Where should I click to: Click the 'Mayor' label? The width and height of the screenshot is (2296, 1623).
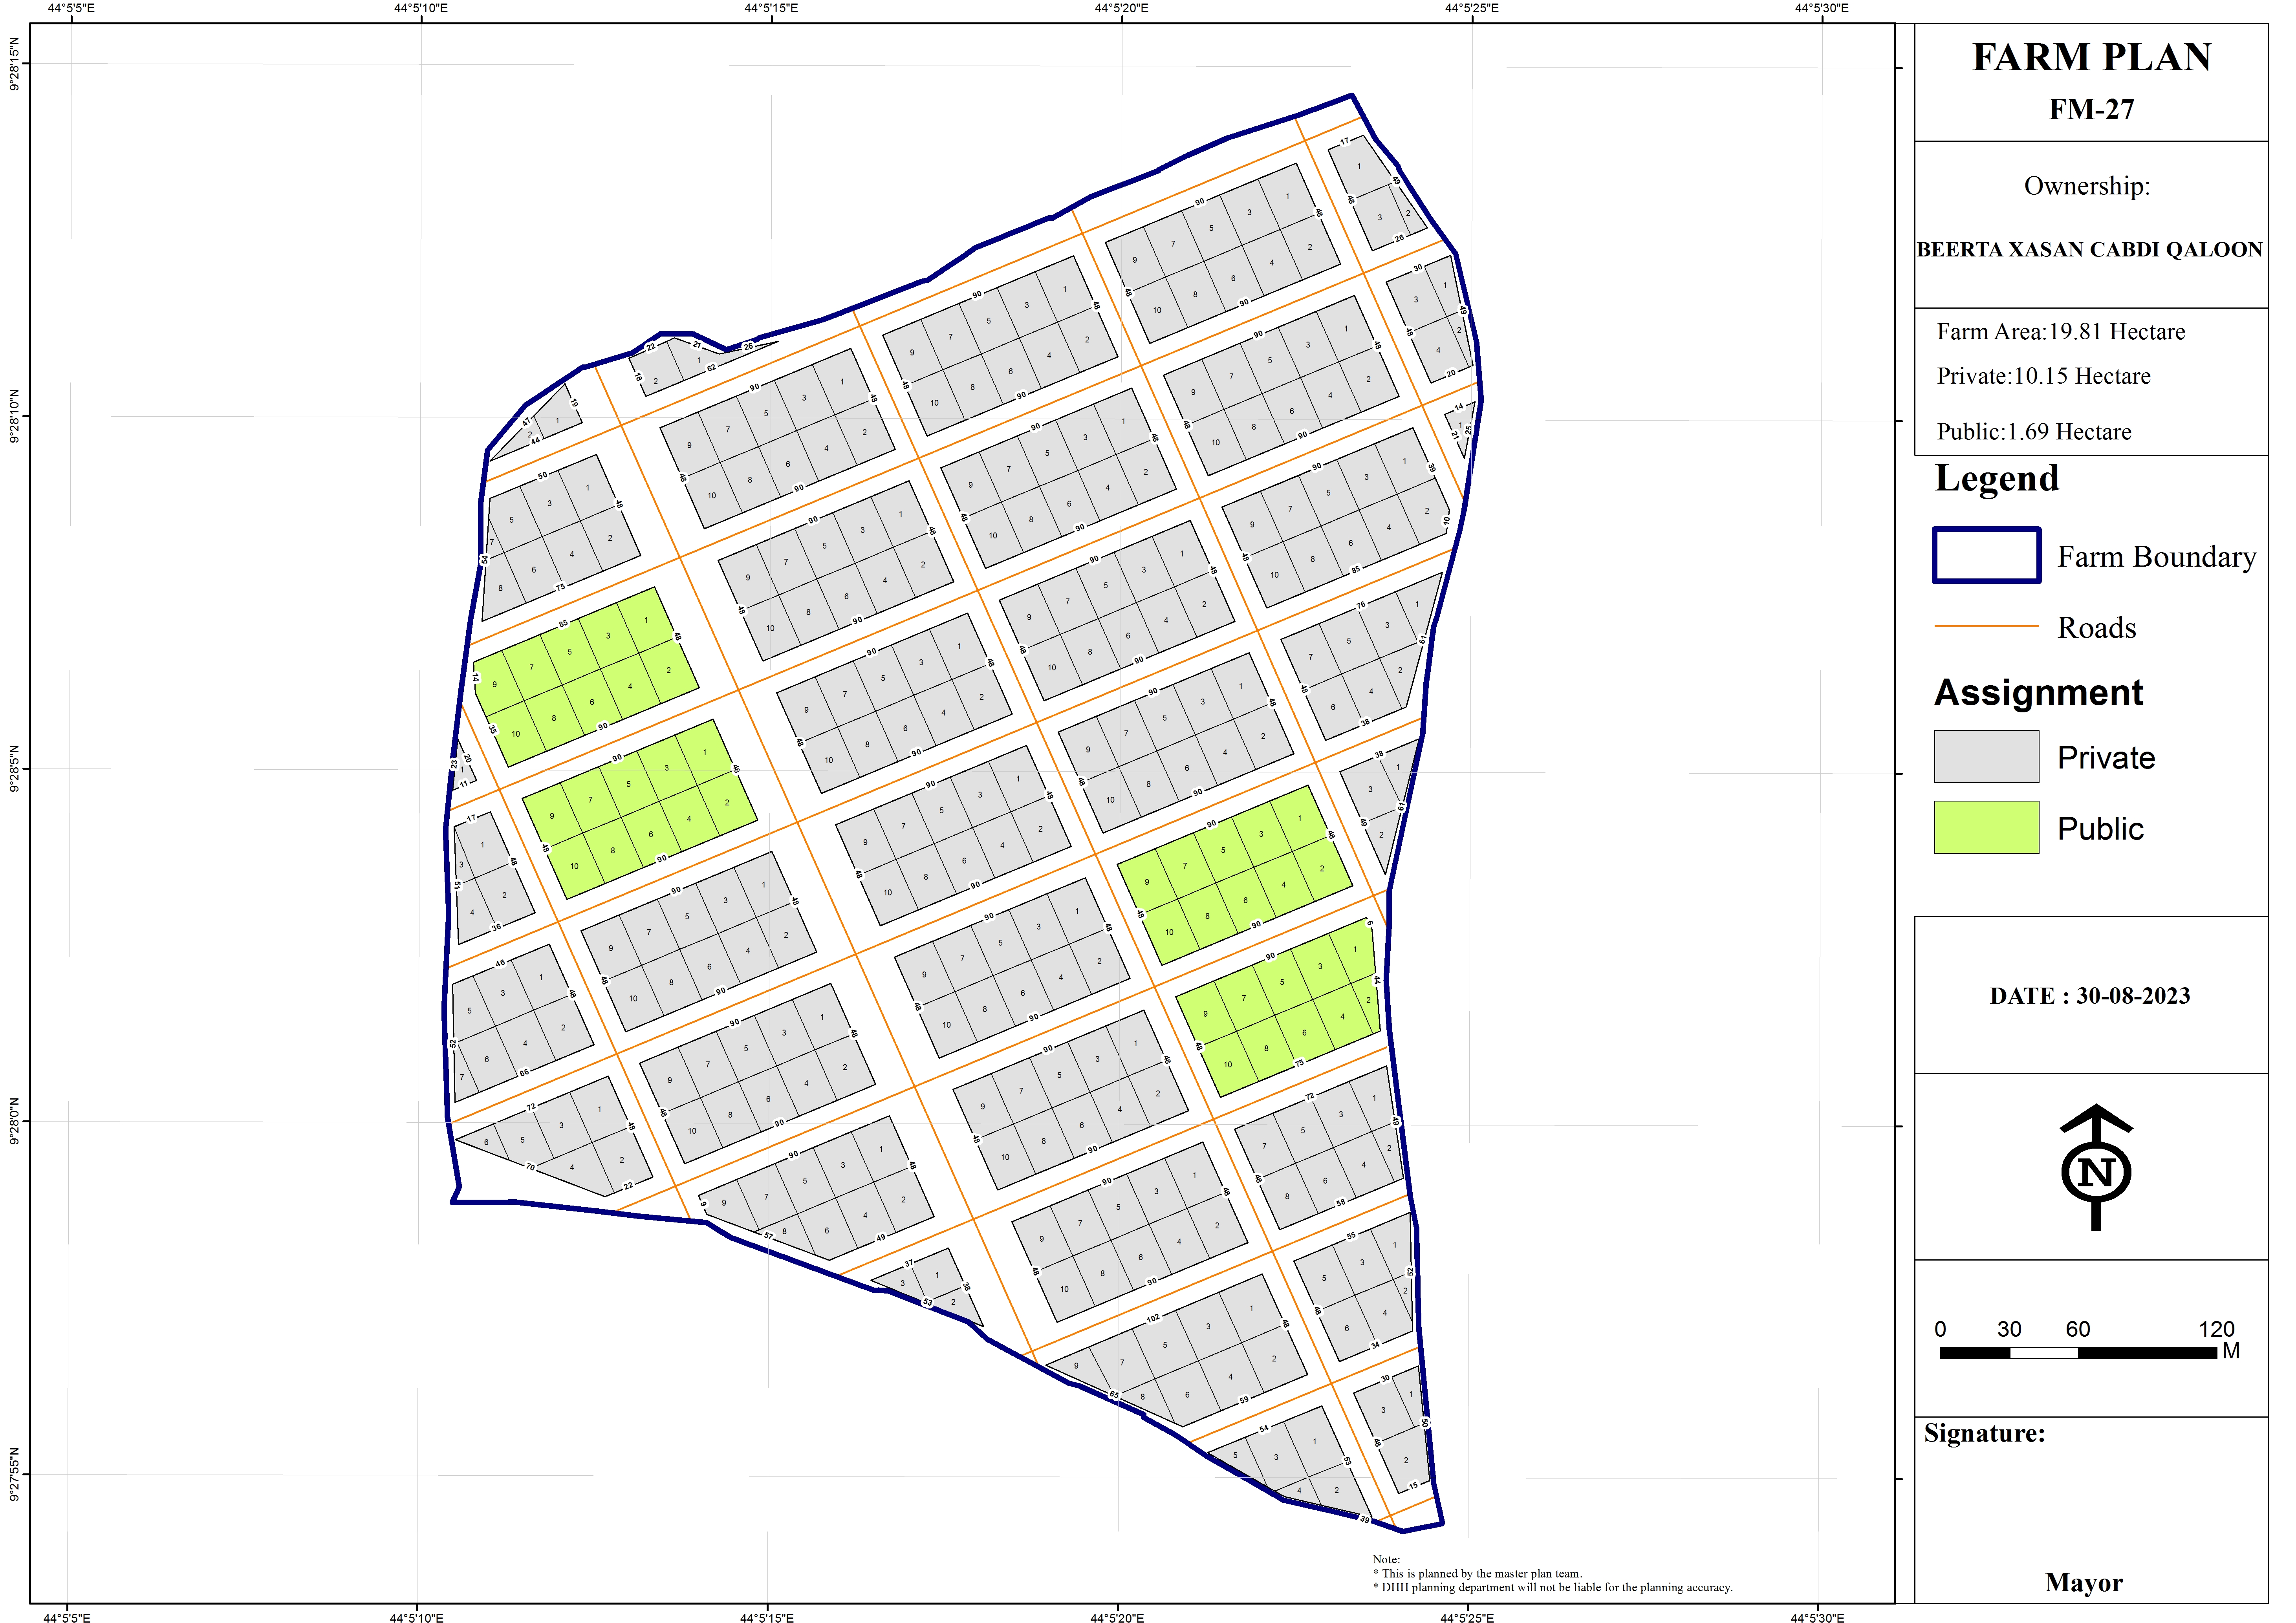(x=2083, y=1583)
